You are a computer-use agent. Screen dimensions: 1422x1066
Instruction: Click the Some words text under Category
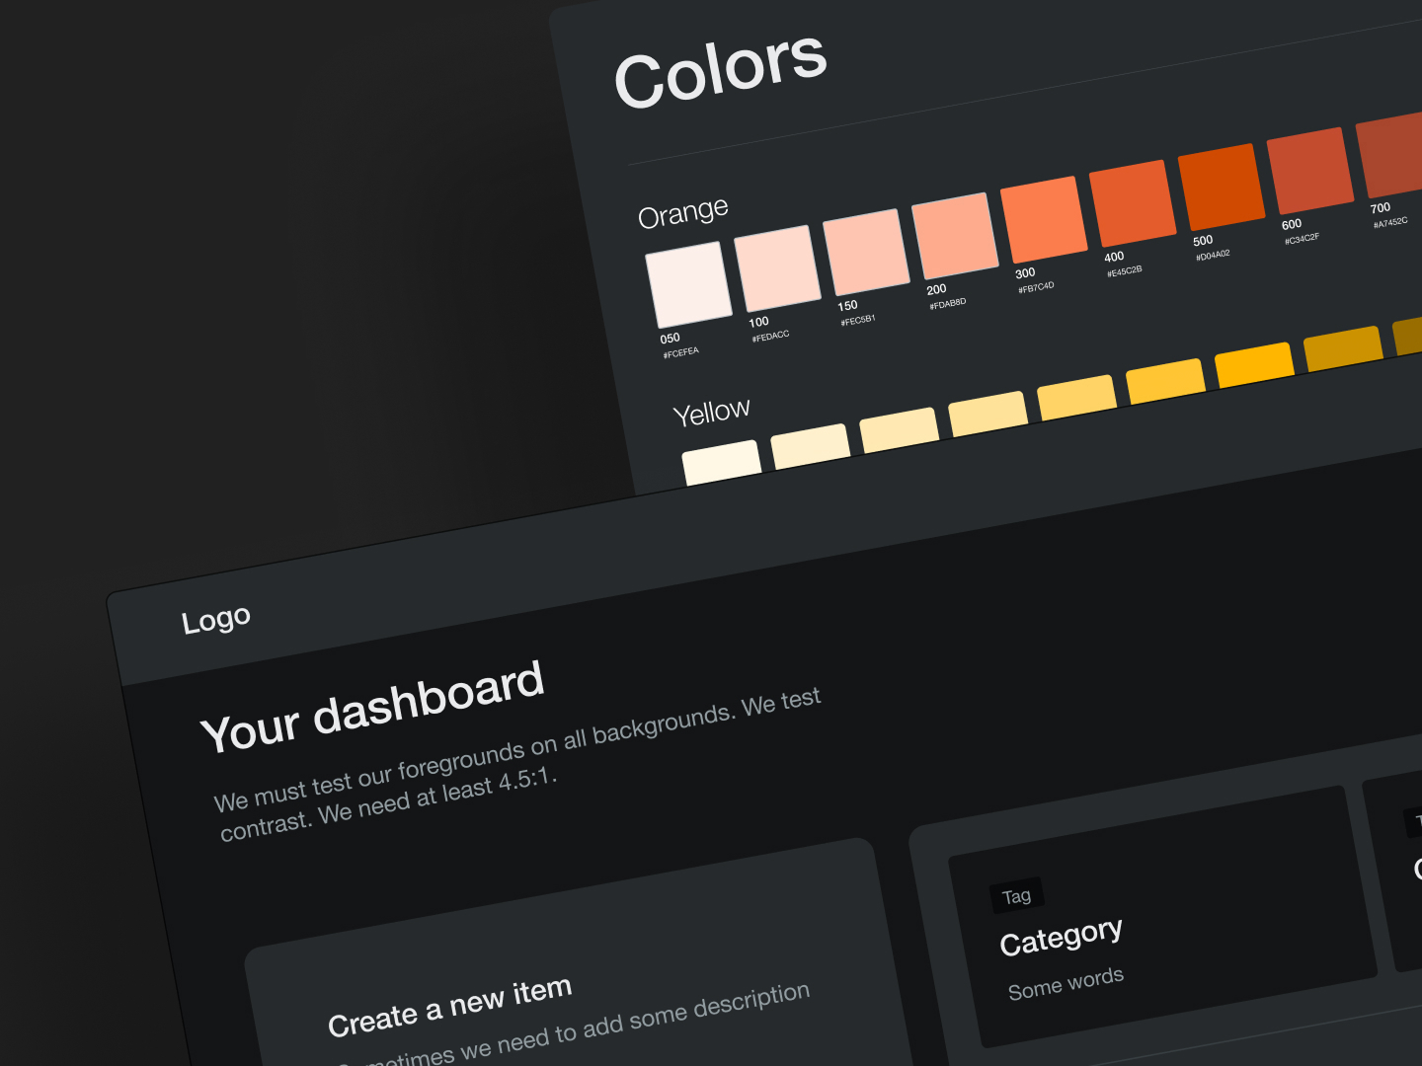point(1066,983)
